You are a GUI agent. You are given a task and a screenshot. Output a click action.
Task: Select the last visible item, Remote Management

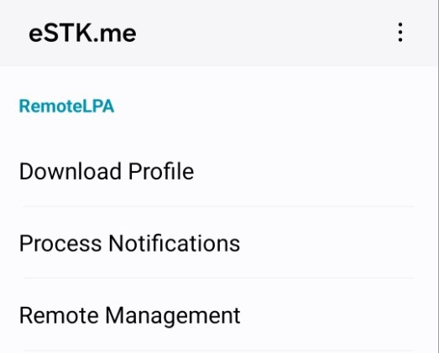(219, 314)
